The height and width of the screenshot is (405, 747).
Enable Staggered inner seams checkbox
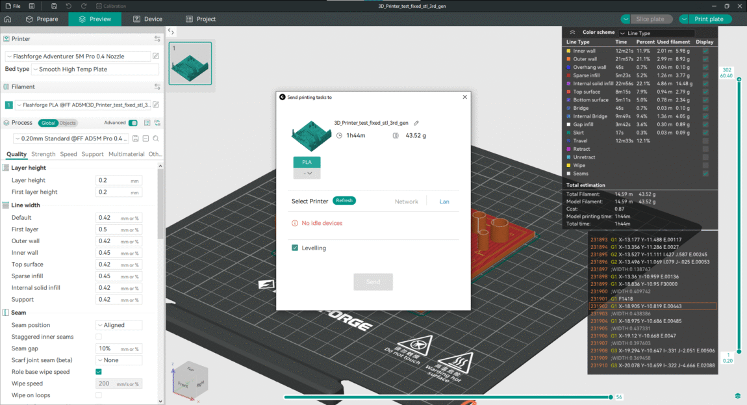(x=99, y=337)
